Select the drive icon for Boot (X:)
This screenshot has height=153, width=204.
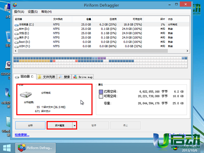[x=17, y=42]
